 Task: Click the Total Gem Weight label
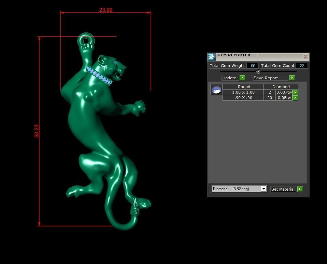click(x=227, y=66)
